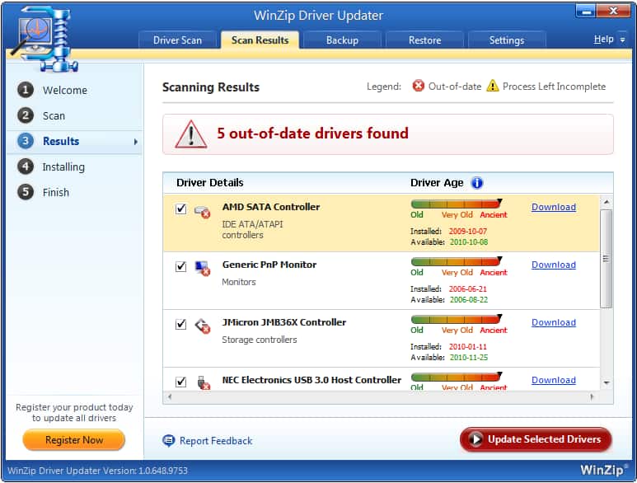
Task: Go to the Settings tab
Action: (507, 40)
